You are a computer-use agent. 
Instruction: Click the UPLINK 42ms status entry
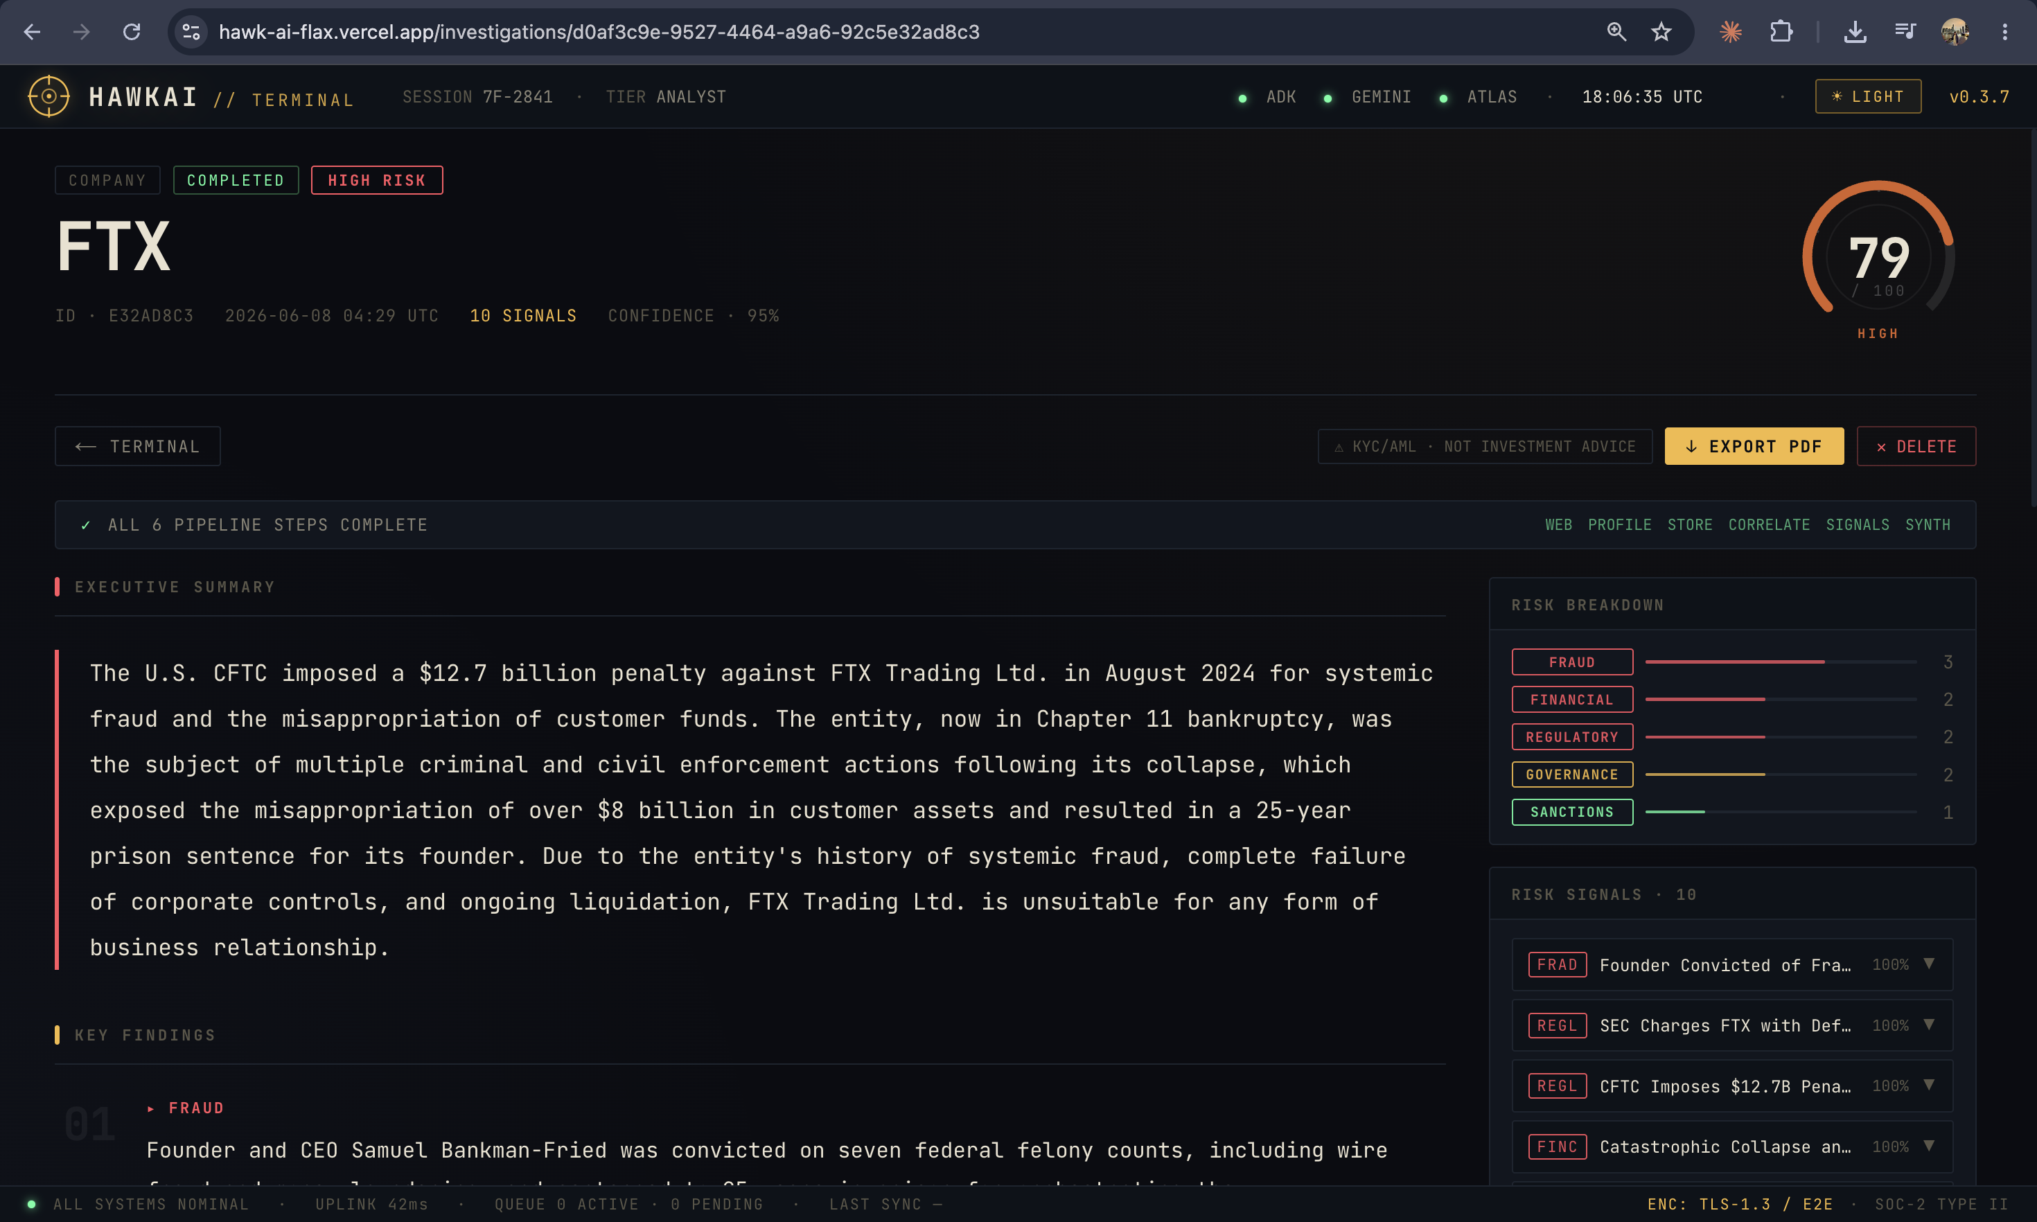point(371,1204)
